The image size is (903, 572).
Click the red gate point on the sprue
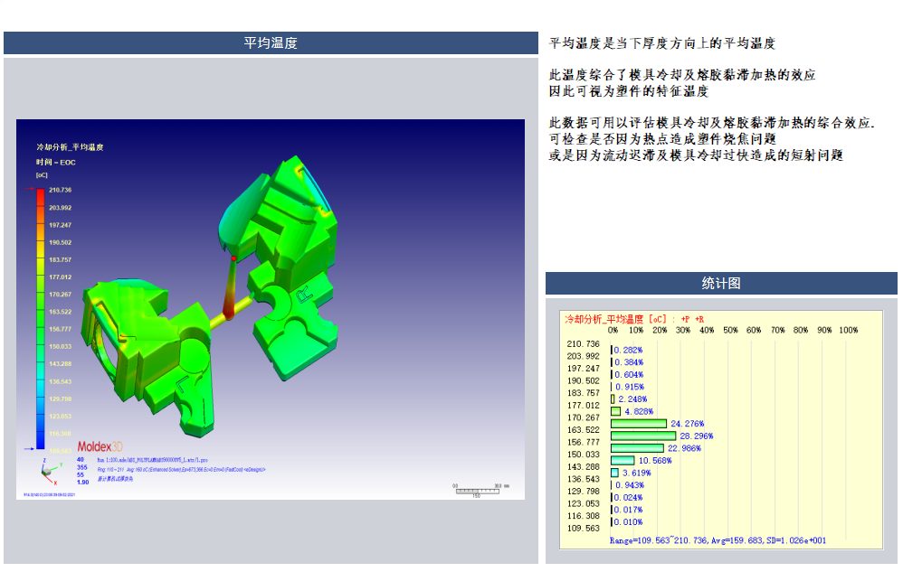pyautogui.click(x=233, y=259)
